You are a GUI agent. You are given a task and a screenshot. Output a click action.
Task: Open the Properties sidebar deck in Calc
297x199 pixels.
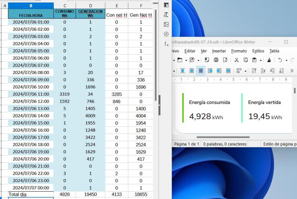point(166,5)
